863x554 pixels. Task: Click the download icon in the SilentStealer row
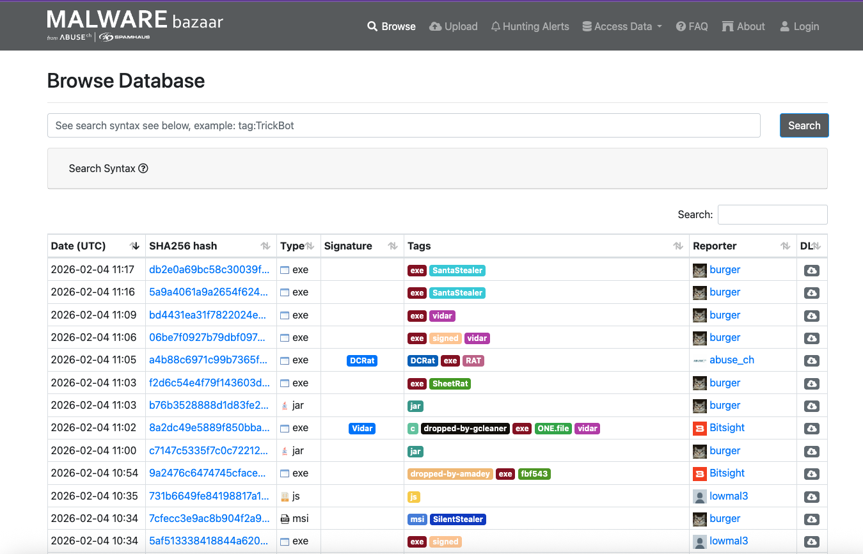click(811, 519)
